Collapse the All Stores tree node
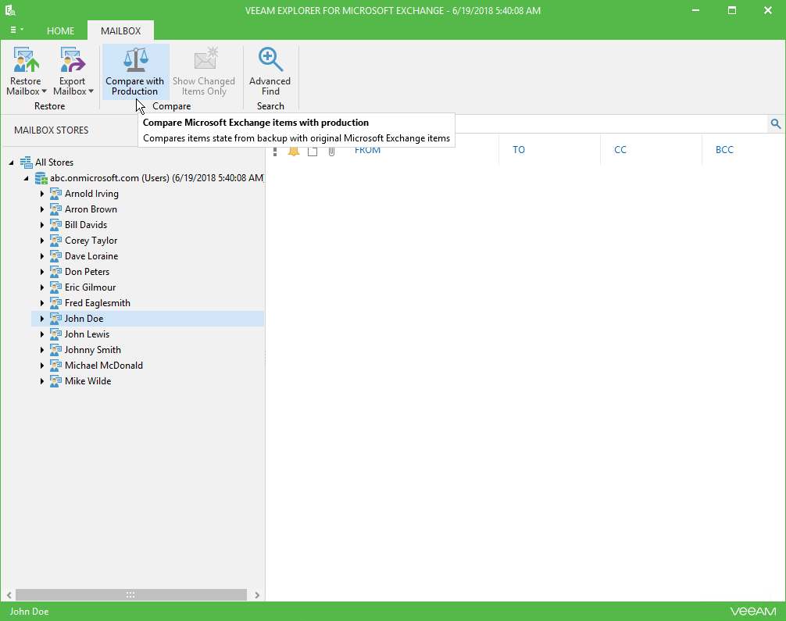The width and height of the screenshot is (786, 621). 11,162
